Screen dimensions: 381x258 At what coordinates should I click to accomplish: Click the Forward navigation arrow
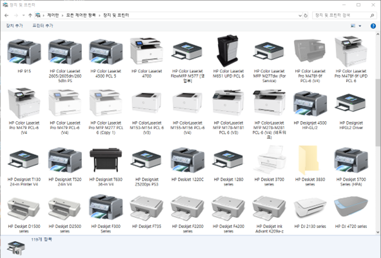tap(15, 15)
